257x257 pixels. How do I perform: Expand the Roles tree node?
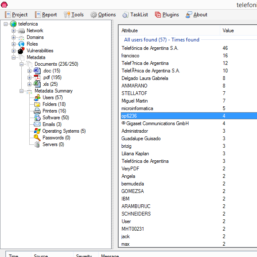point(14,44)
